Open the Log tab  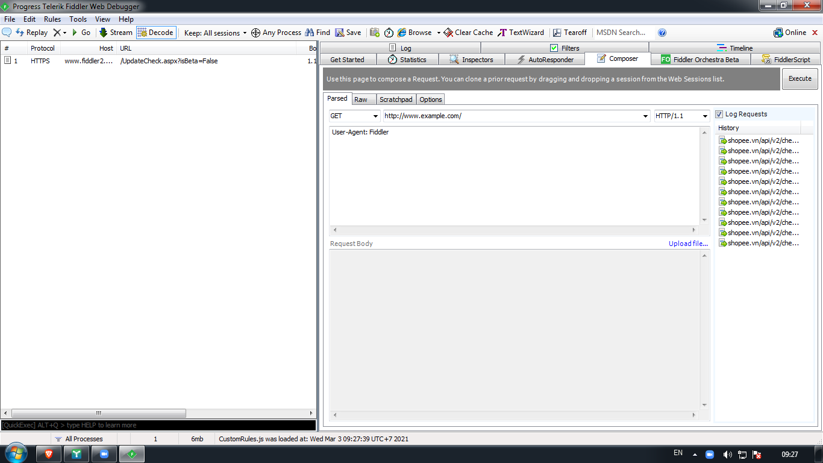coord(400,48)
